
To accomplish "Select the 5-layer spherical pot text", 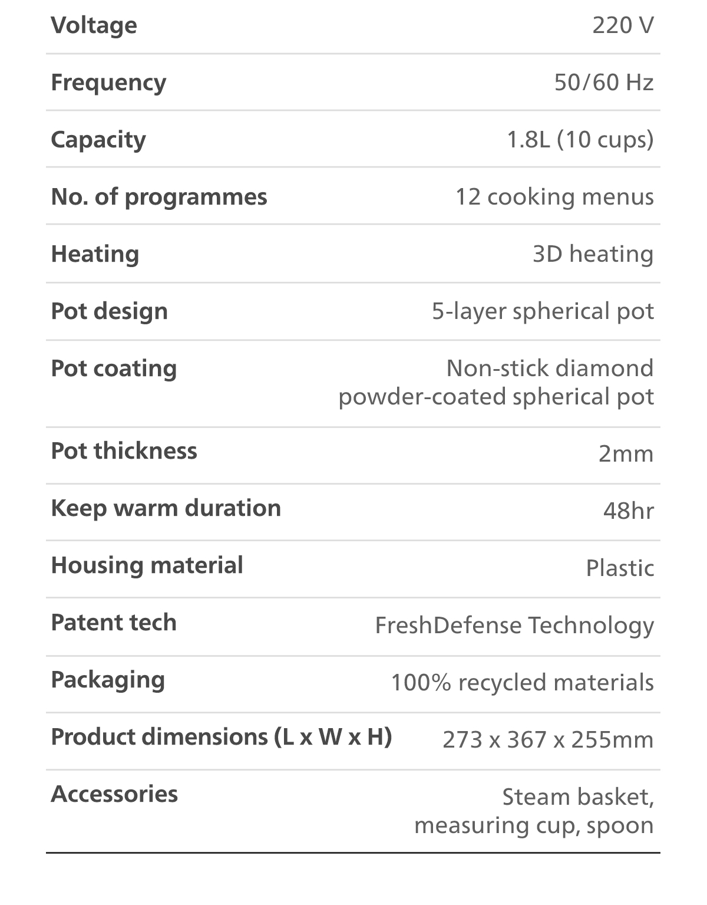I will point(543,311).
